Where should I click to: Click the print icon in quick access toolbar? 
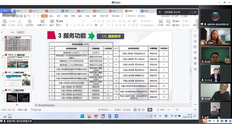coord(21,16)
